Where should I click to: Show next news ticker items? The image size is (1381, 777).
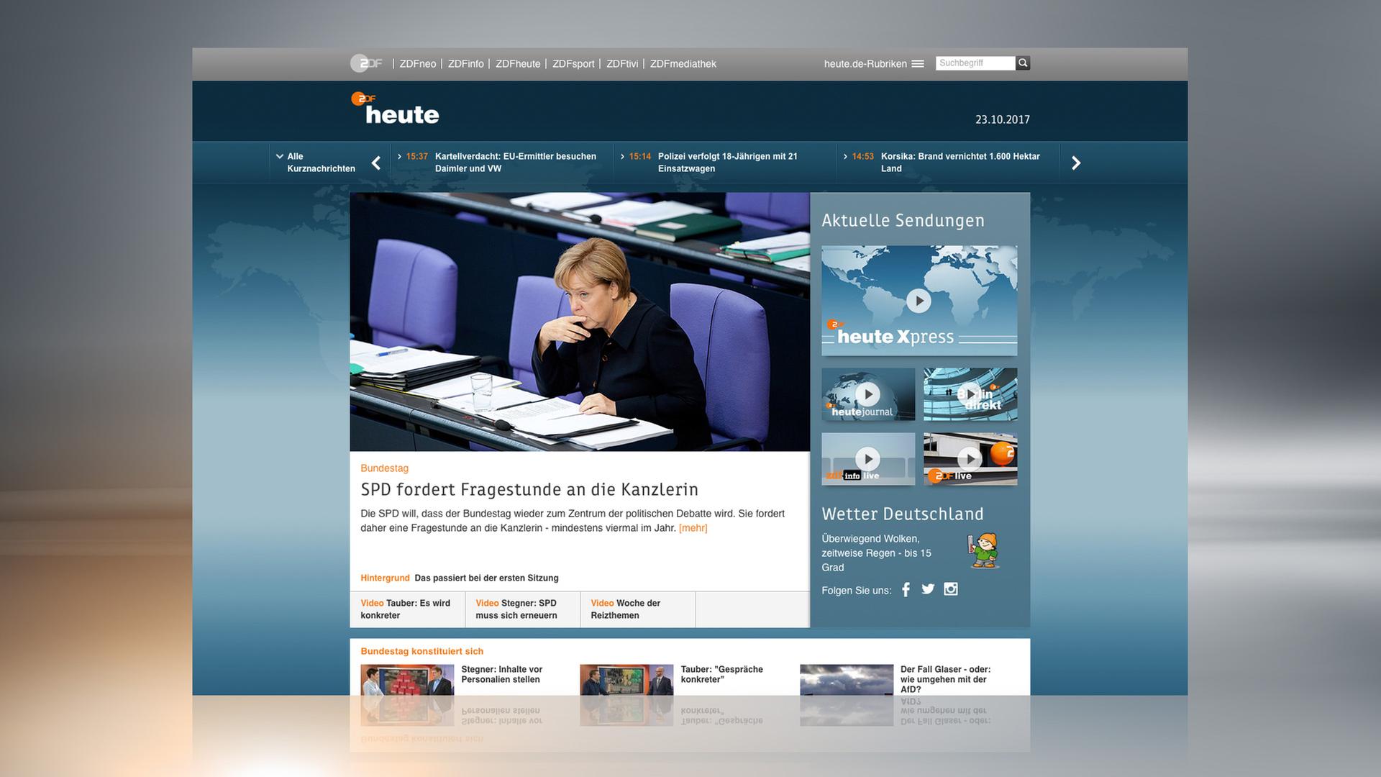coord(1076,163)
